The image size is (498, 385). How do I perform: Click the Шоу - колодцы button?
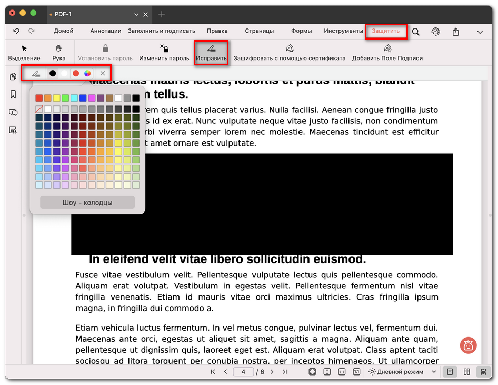[x=87, y=202]
